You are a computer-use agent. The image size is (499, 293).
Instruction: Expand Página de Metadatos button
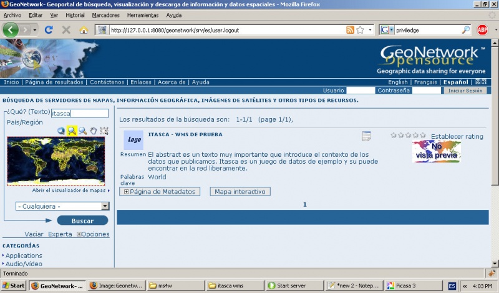coord(160,192)
